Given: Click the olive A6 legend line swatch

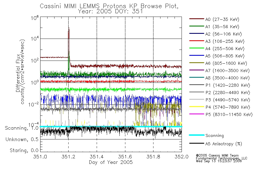Looking at the screenshot, I should pos(197,63).
